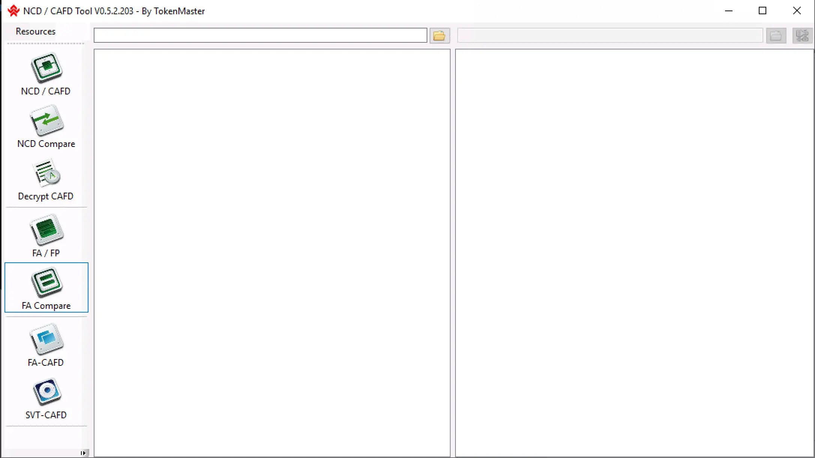Browse for the first file with yellow folder button
The height and width of the screenshot is (458, 815).
(x=439, y=36)
